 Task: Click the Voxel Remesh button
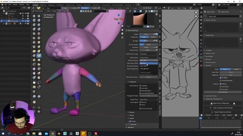(223, 92)
